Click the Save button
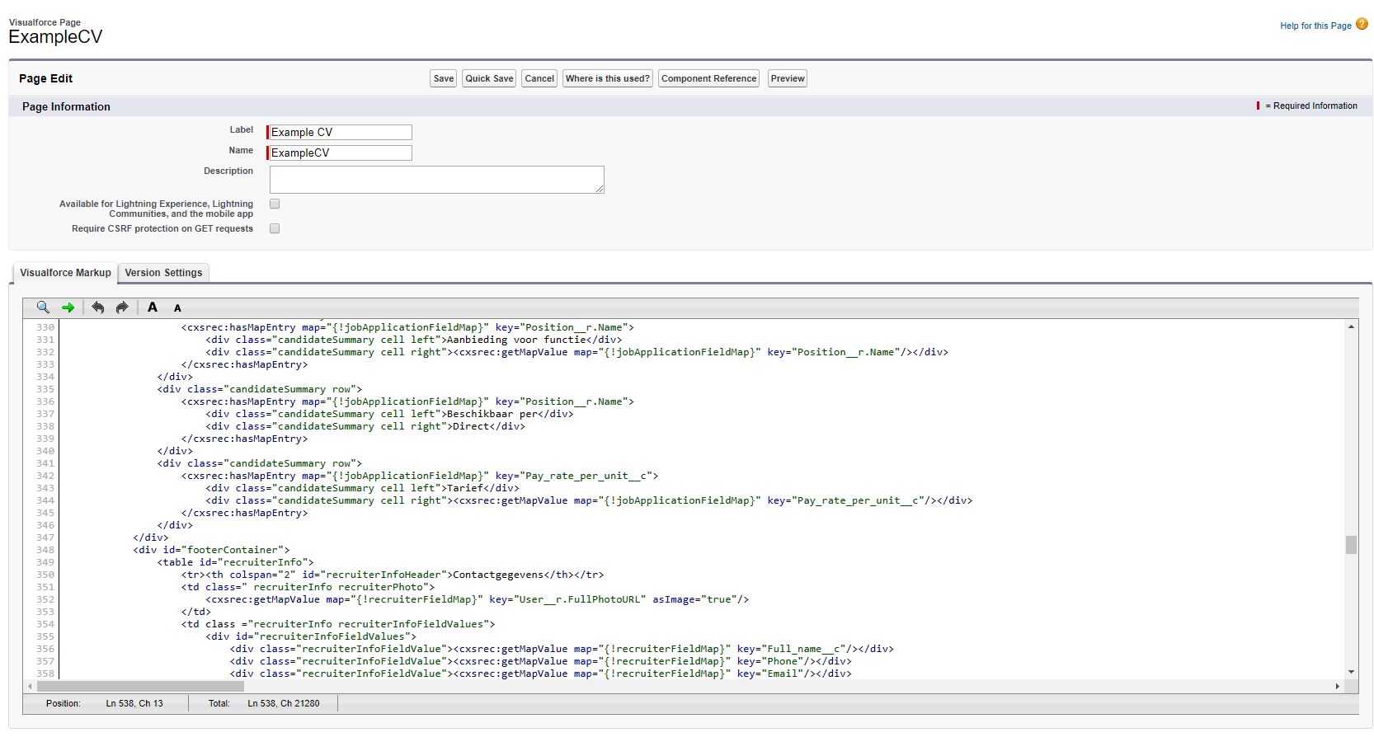1374x737 pixels. pyautogui.click(x=444, y=78)
